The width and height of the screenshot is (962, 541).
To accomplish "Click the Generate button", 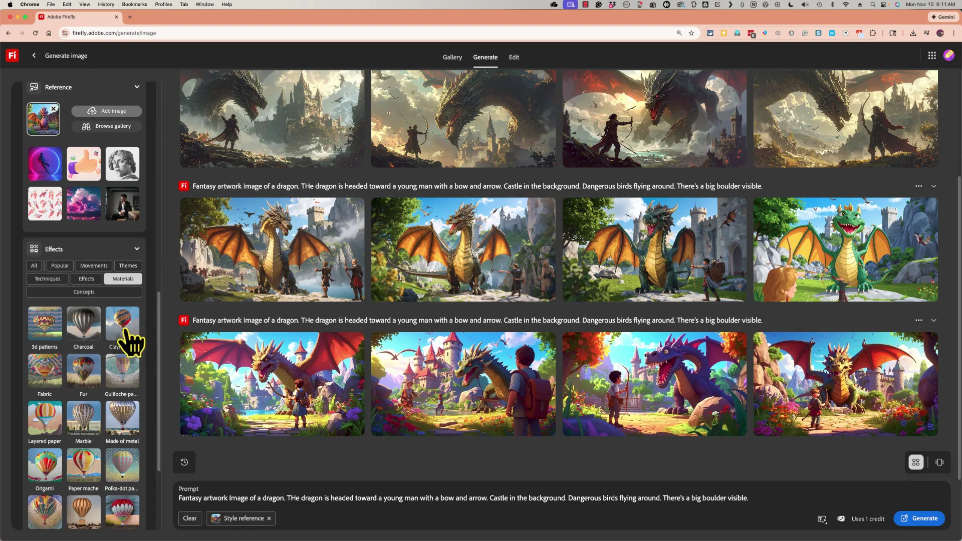I will 919,518.
